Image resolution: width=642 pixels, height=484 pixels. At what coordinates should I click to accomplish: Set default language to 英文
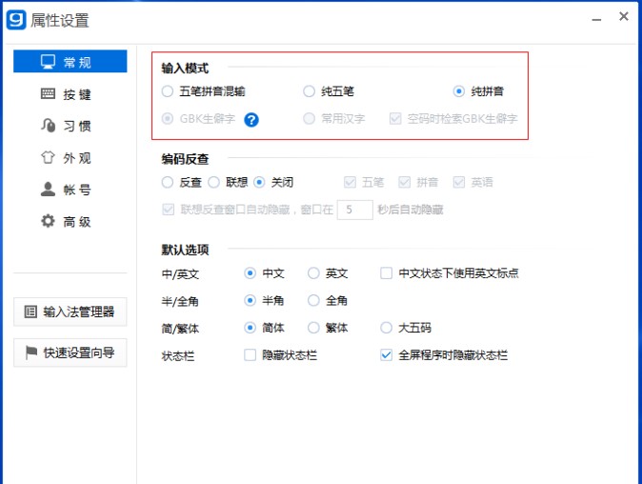pyautogui.click(x=313, y=273)
